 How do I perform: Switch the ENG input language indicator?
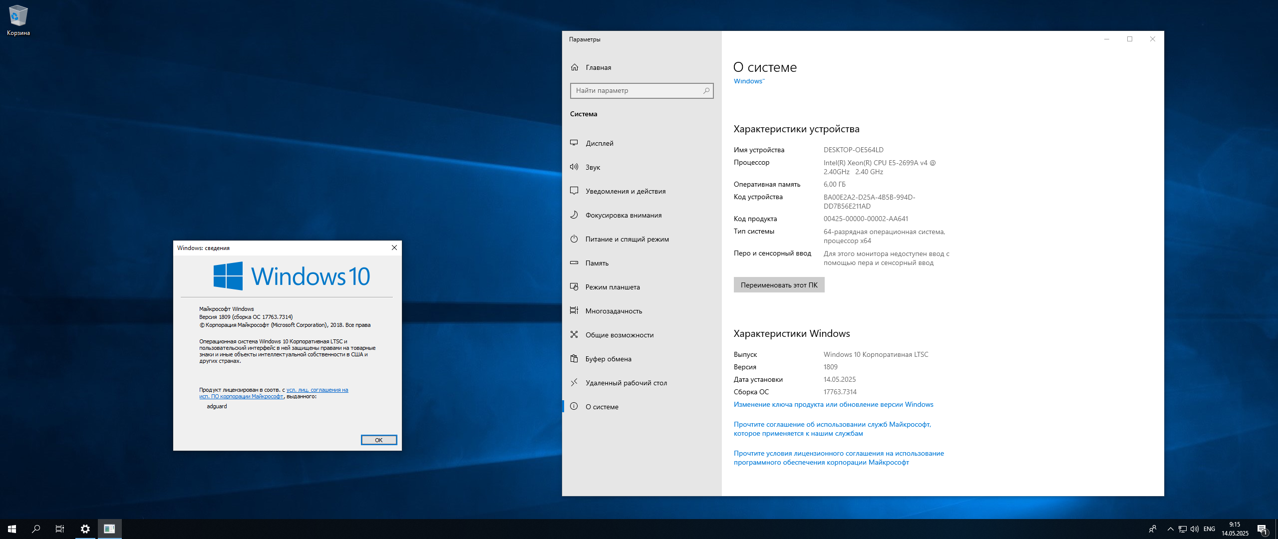(1209, 529)
